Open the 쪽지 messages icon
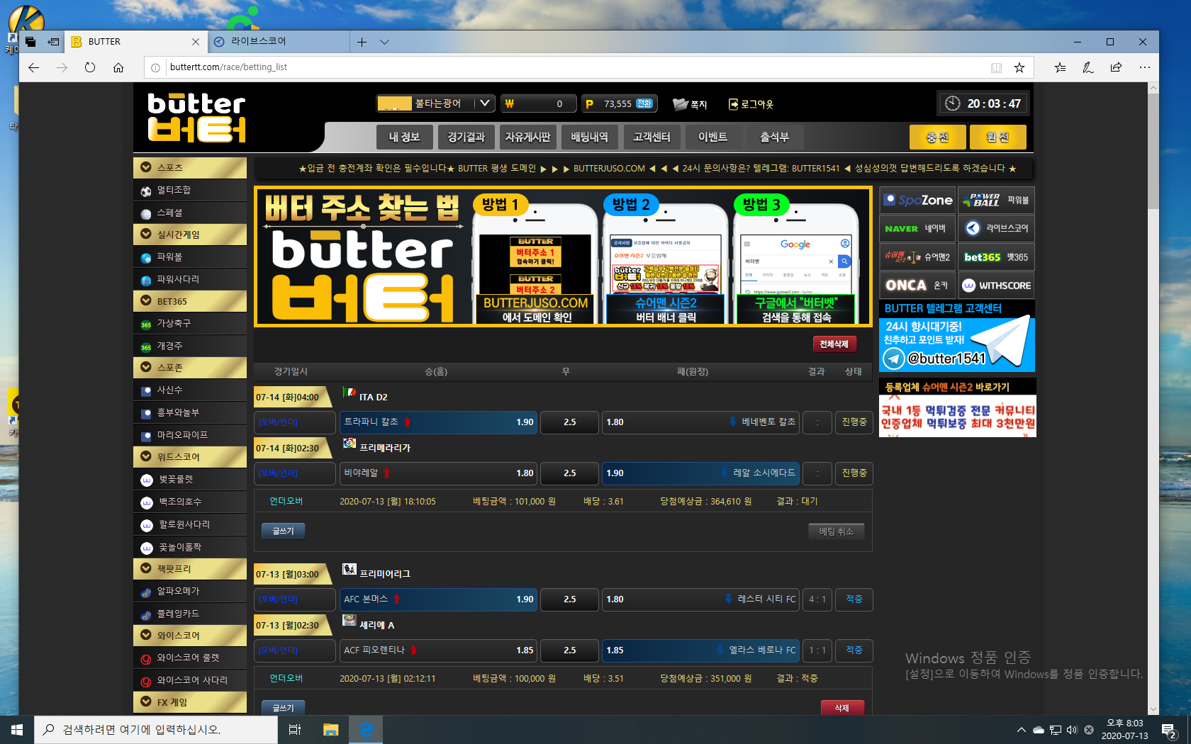 681,104
